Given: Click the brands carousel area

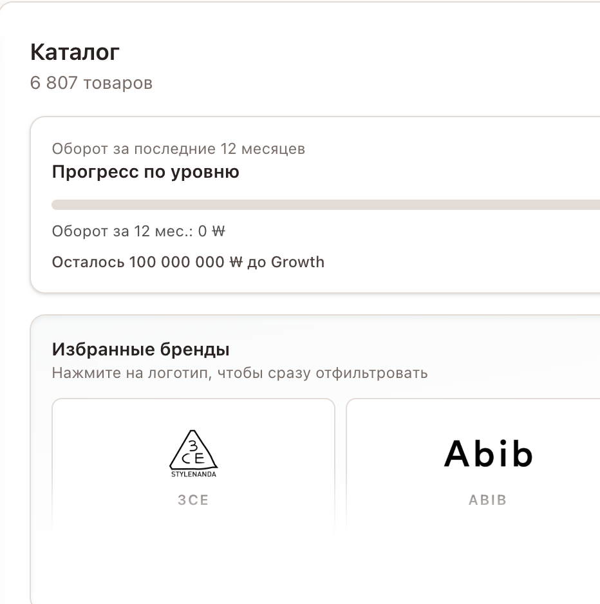Looking at the screenshot, I should [x=315, y=464].
